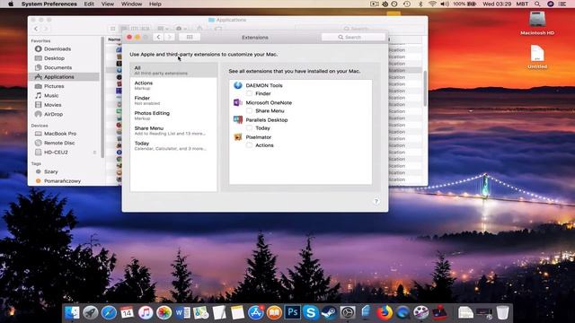The width and height of the screenshot is (575, 323).
Task: Launch Steam from the Dock
Action: 330,313
